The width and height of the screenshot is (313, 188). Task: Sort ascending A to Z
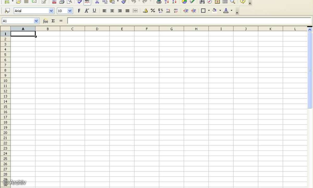[x=167, y=2]
